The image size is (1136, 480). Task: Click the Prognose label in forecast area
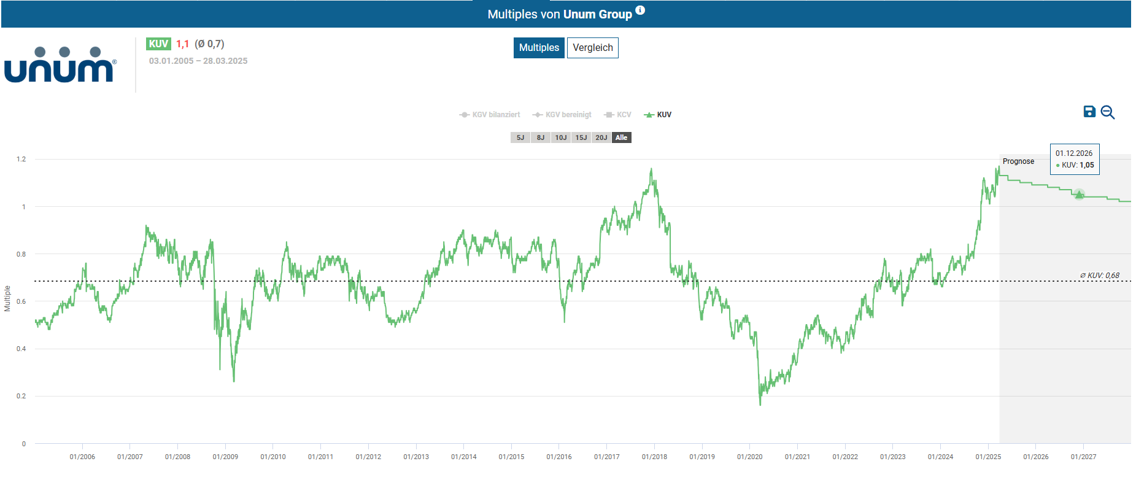point(1018,161)
